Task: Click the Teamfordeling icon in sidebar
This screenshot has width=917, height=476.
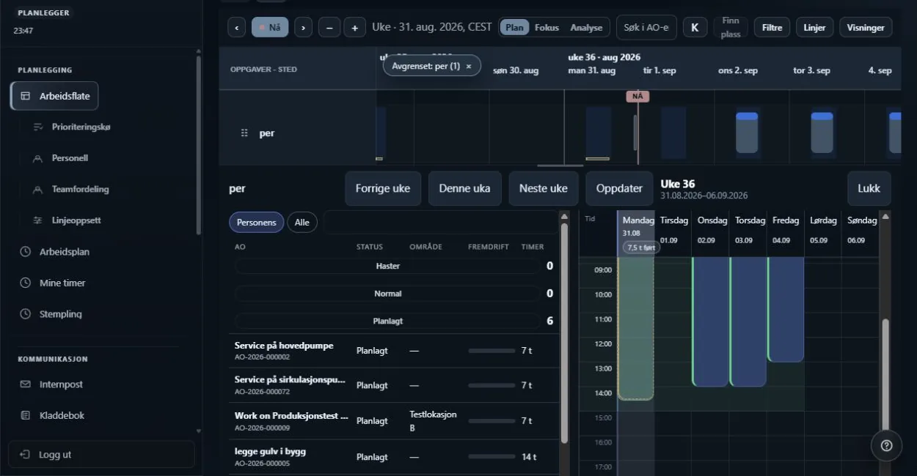Action: [38, 190]
